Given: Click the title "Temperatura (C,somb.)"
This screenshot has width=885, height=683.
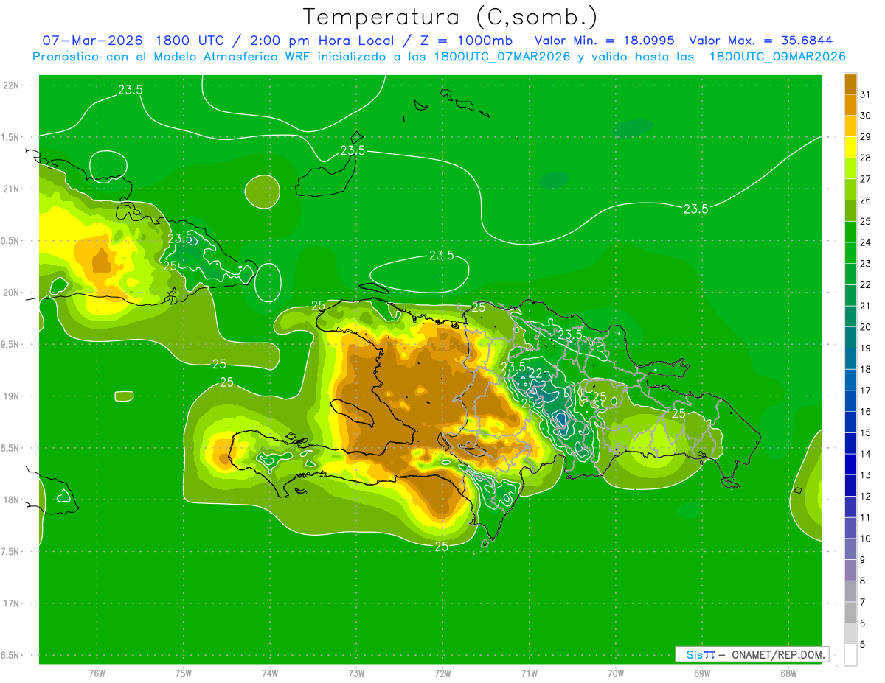Looking at the screenshot, I should [451, 17].
